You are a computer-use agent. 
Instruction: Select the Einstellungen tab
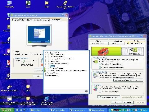56,20
